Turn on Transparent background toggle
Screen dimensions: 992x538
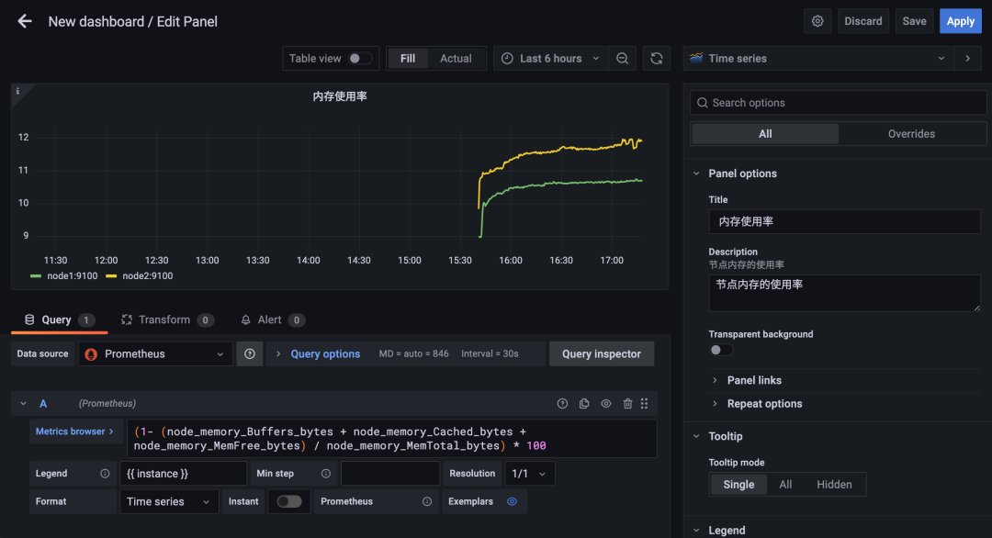coord(721,350)
